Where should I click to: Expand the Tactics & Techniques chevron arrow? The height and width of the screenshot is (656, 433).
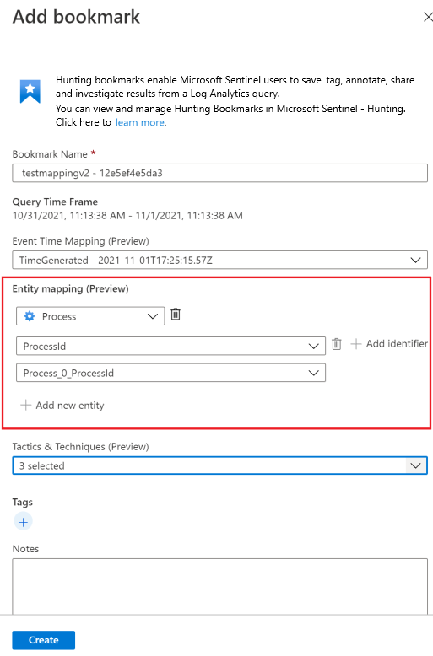click(x=415, y=465)
